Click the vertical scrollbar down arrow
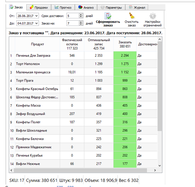Viewport: 195px width, 187px height. 160,166
